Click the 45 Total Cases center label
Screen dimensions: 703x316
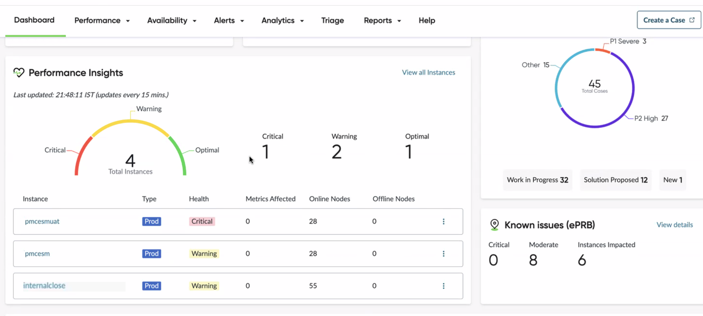point(595,86)
